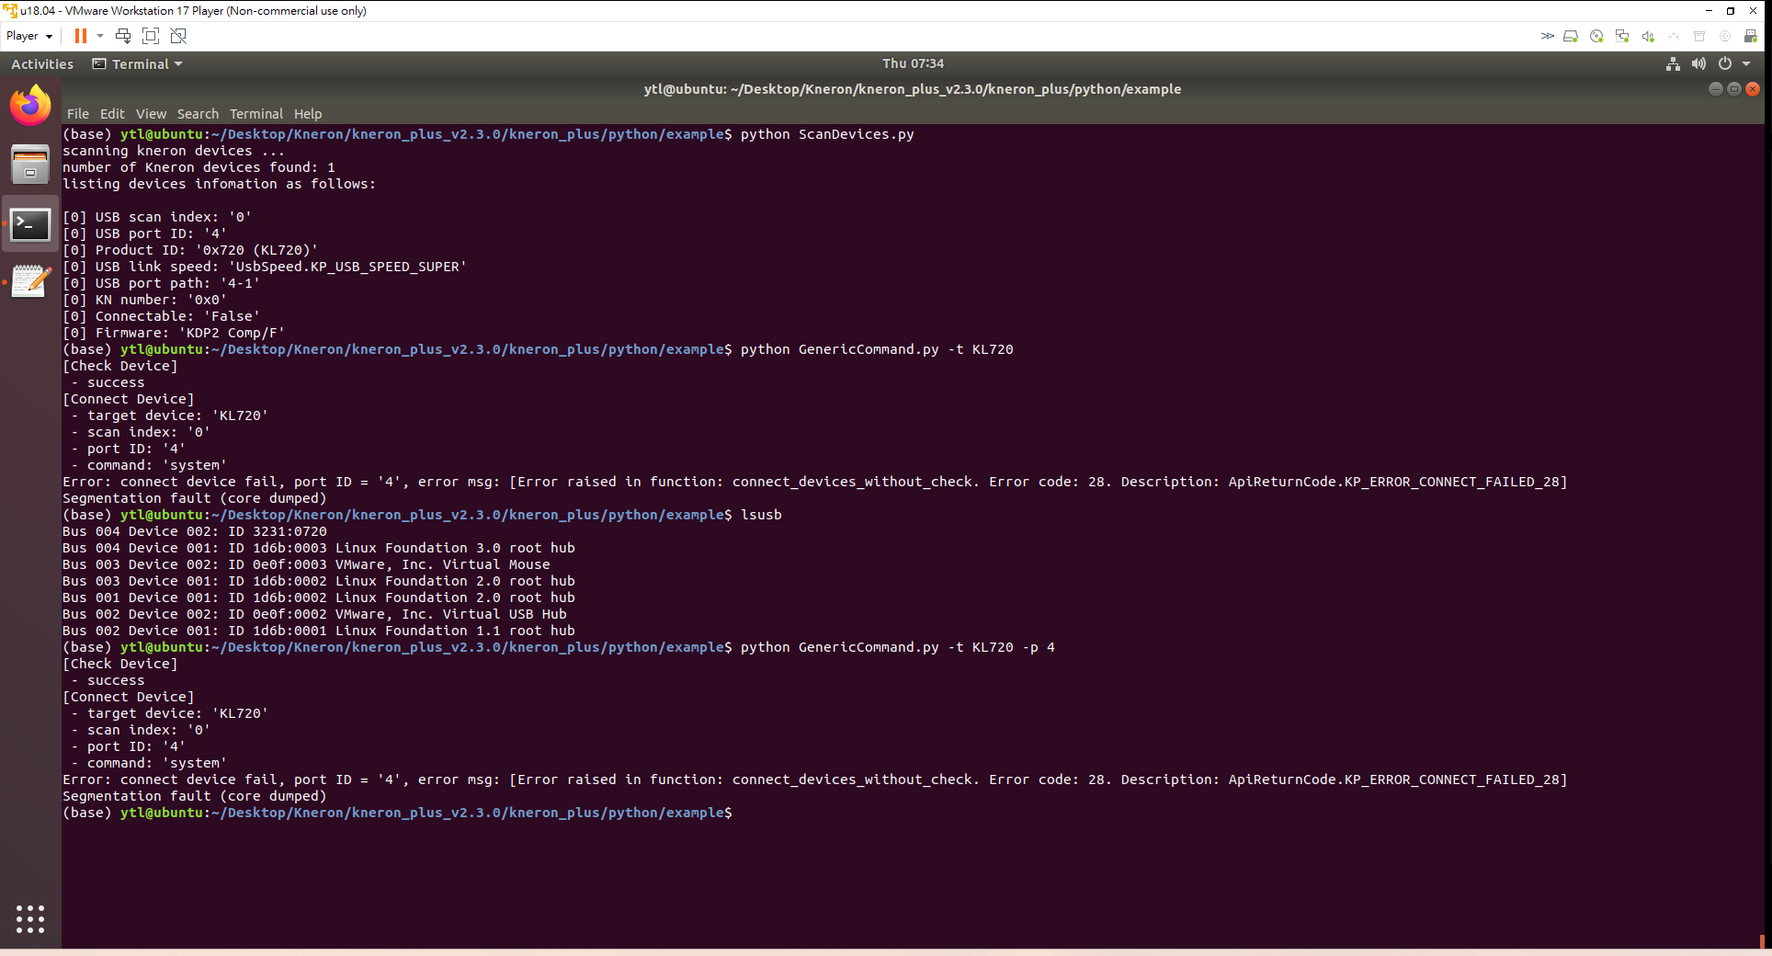Open the Activities overview
Image resolution: width=1772 pixels, height=956 pixels.
[x=42, y=64]
